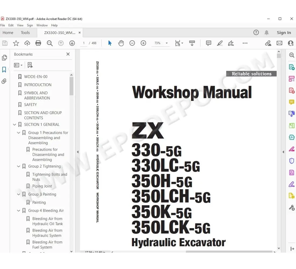Click the page number input field
This screenshot has width=296, height=269.
(x=84, y=43)
